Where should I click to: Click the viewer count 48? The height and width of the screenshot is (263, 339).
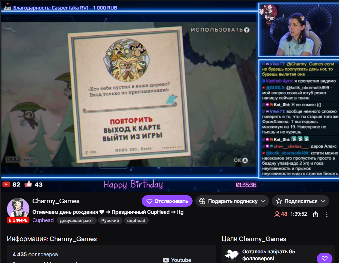pyautogui.click(x=284, y=214)
